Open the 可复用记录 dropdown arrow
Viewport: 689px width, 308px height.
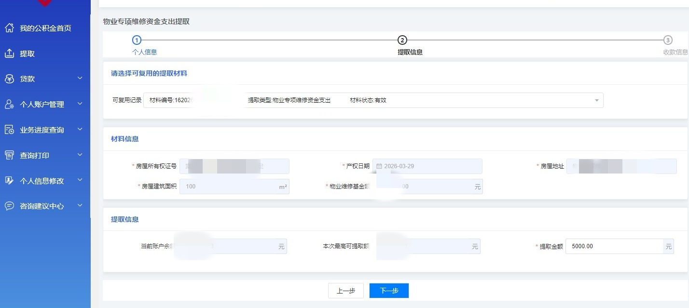click(596, 100)
